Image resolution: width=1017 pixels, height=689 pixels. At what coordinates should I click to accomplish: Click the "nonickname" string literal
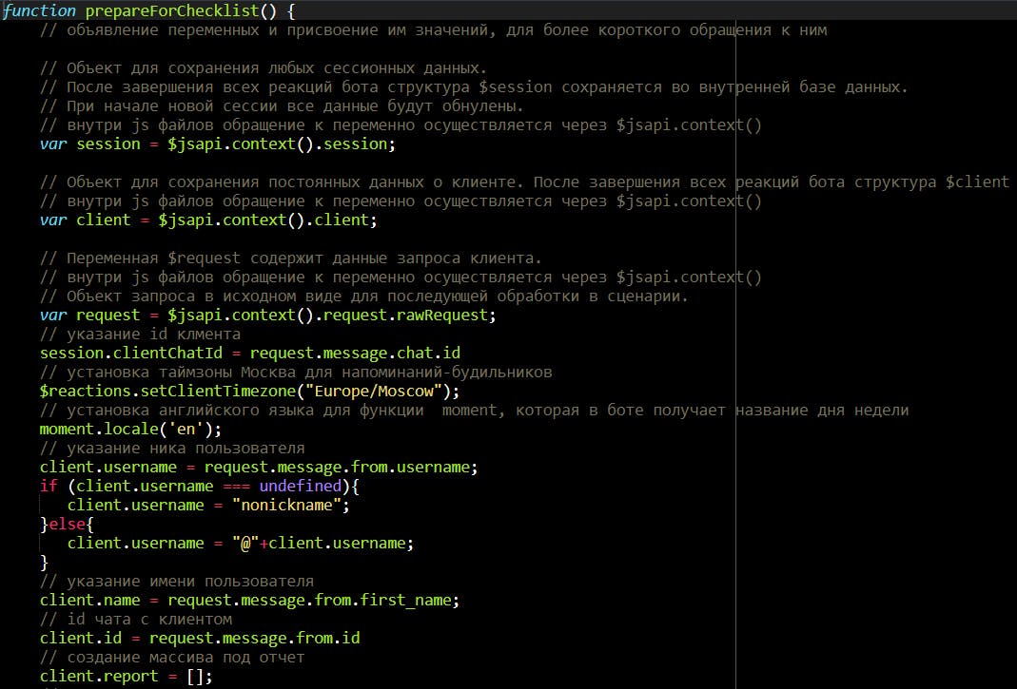click(x=286, y=505)
